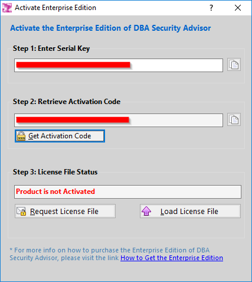252x282 pixels.
Task: Request a license file
Action: (x=65, y=211)
